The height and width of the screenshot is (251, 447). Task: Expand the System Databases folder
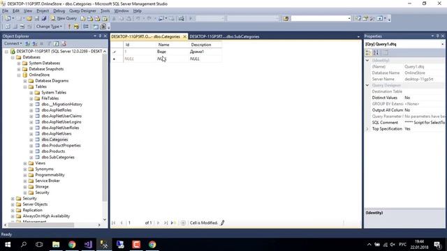pyautogui.click(x=19, y=63)
